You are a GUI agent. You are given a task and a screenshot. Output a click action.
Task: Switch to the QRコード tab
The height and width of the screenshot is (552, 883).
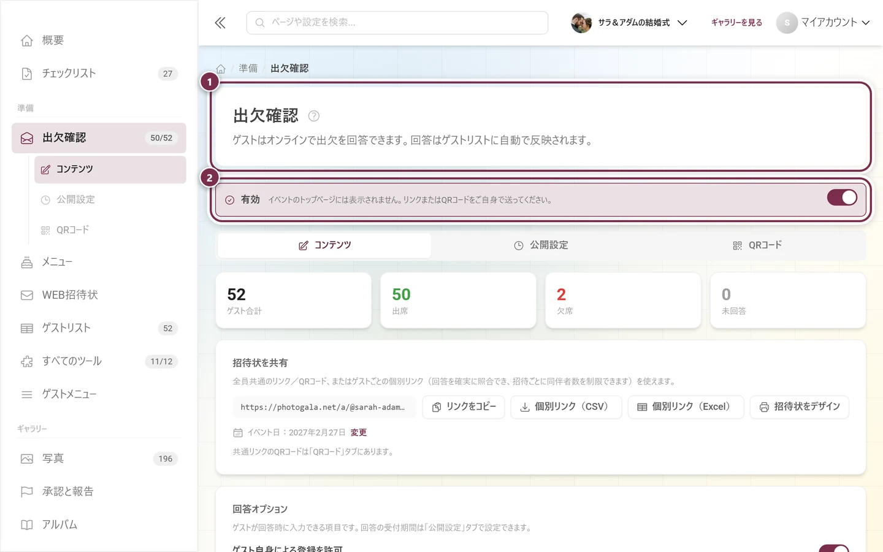(x=757, y=245)
